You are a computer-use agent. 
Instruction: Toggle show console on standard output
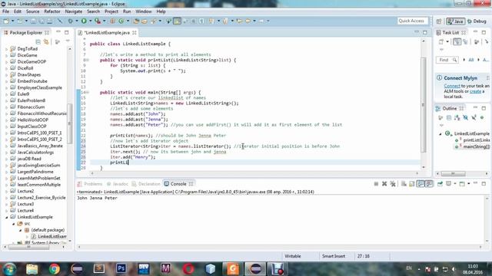(421, 184)
